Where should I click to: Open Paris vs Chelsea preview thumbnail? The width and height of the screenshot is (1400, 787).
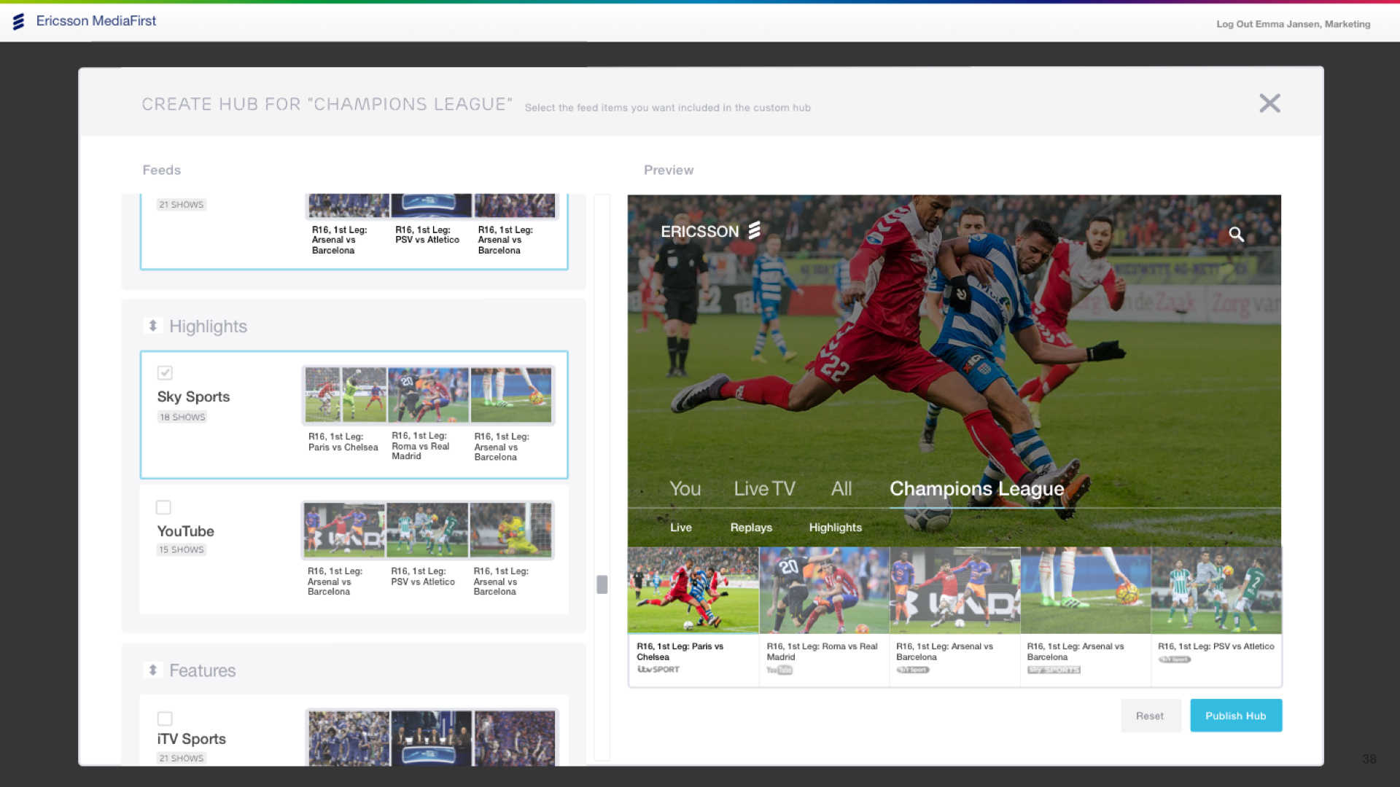(693, 590)
